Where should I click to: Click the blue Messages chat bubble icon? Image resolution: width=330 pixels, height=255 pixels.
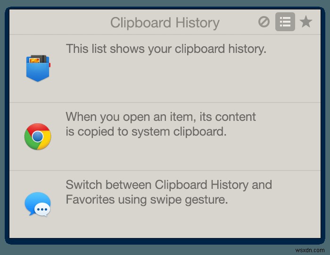[x=38, y=204]
